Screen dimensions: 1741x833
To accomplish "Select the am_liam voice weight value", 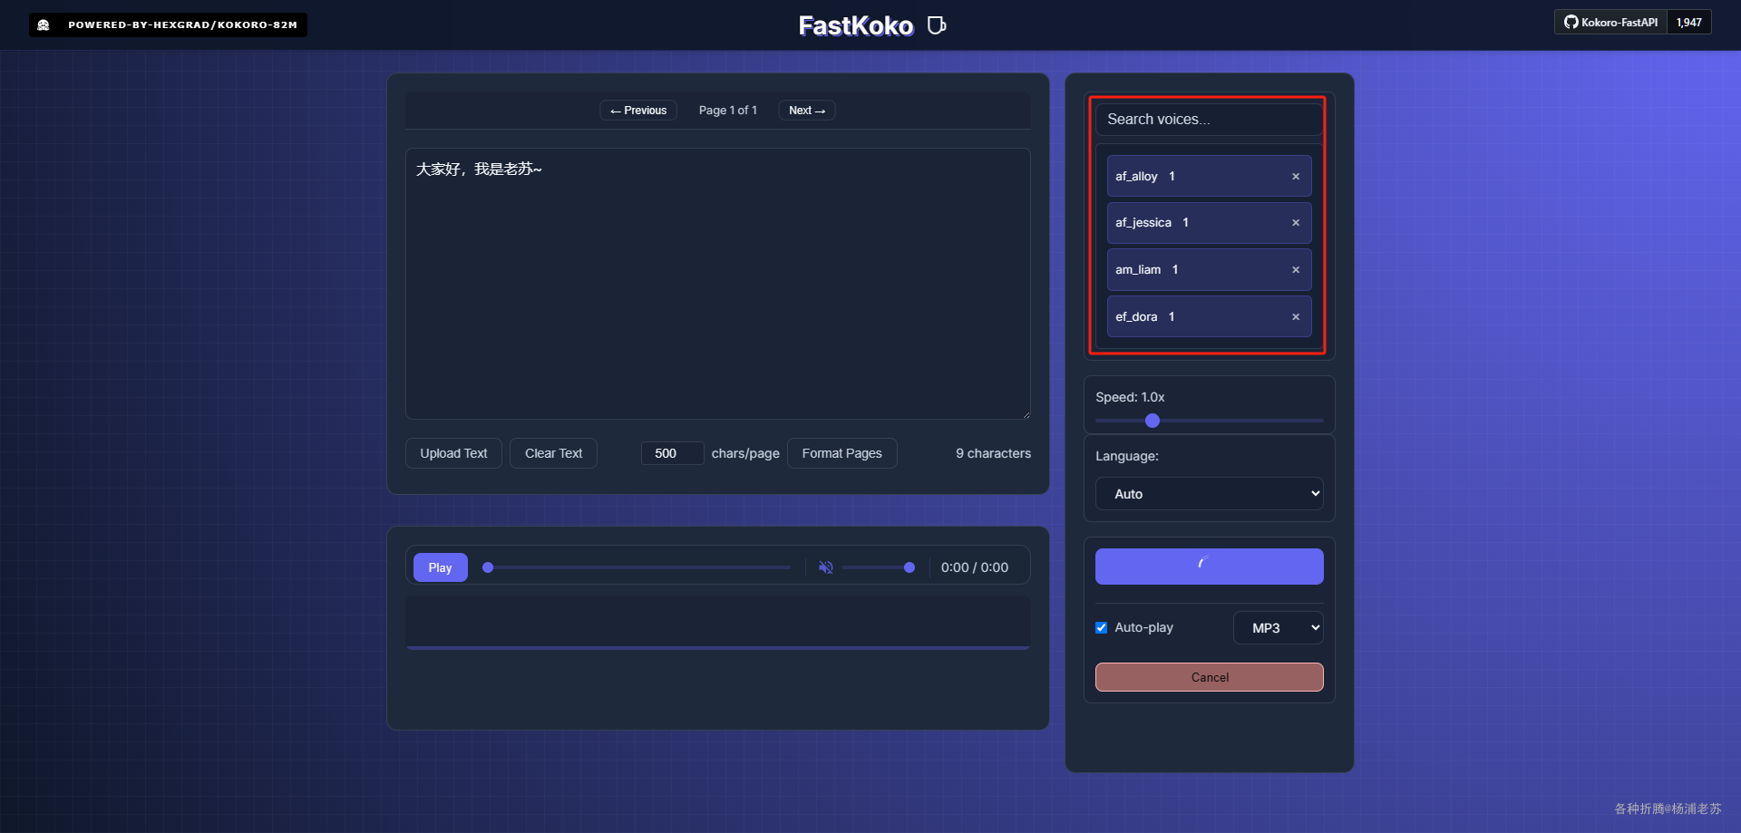I will pyautogui.click(x=1176, y=270).
